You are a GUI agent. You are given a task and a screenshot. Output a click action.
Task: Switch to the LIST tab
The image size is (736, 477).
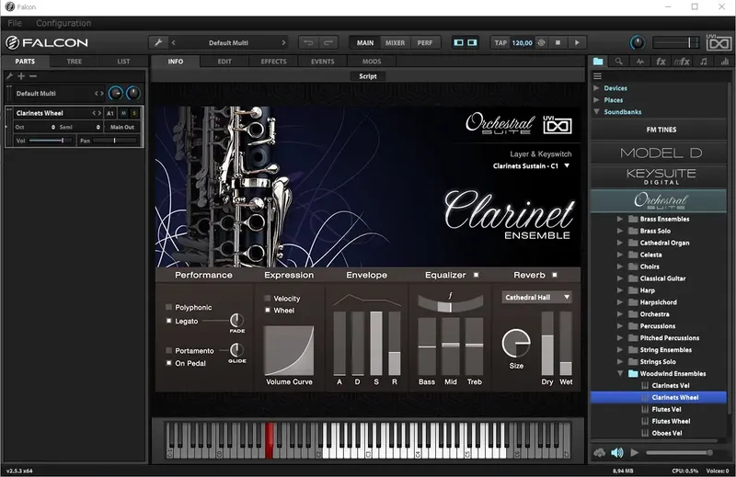(123, 62)
